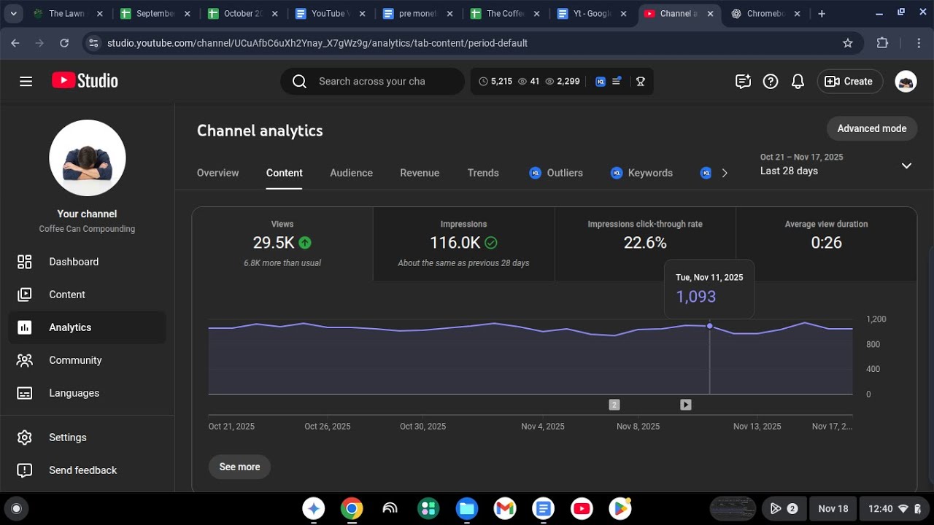The width and height of the screenshot is (934, 525).
Task: Open the Chrome extensions puzzle icon
Action: coord(882,43)
